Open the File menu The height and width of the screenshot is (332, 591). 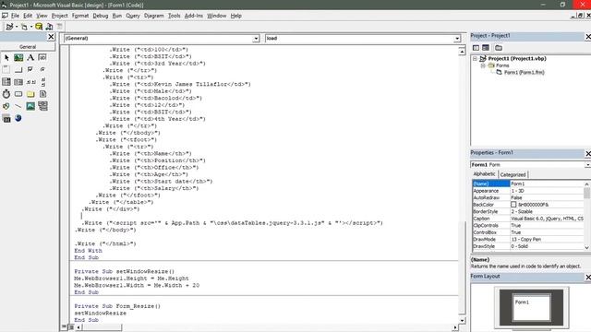[15, 16]
